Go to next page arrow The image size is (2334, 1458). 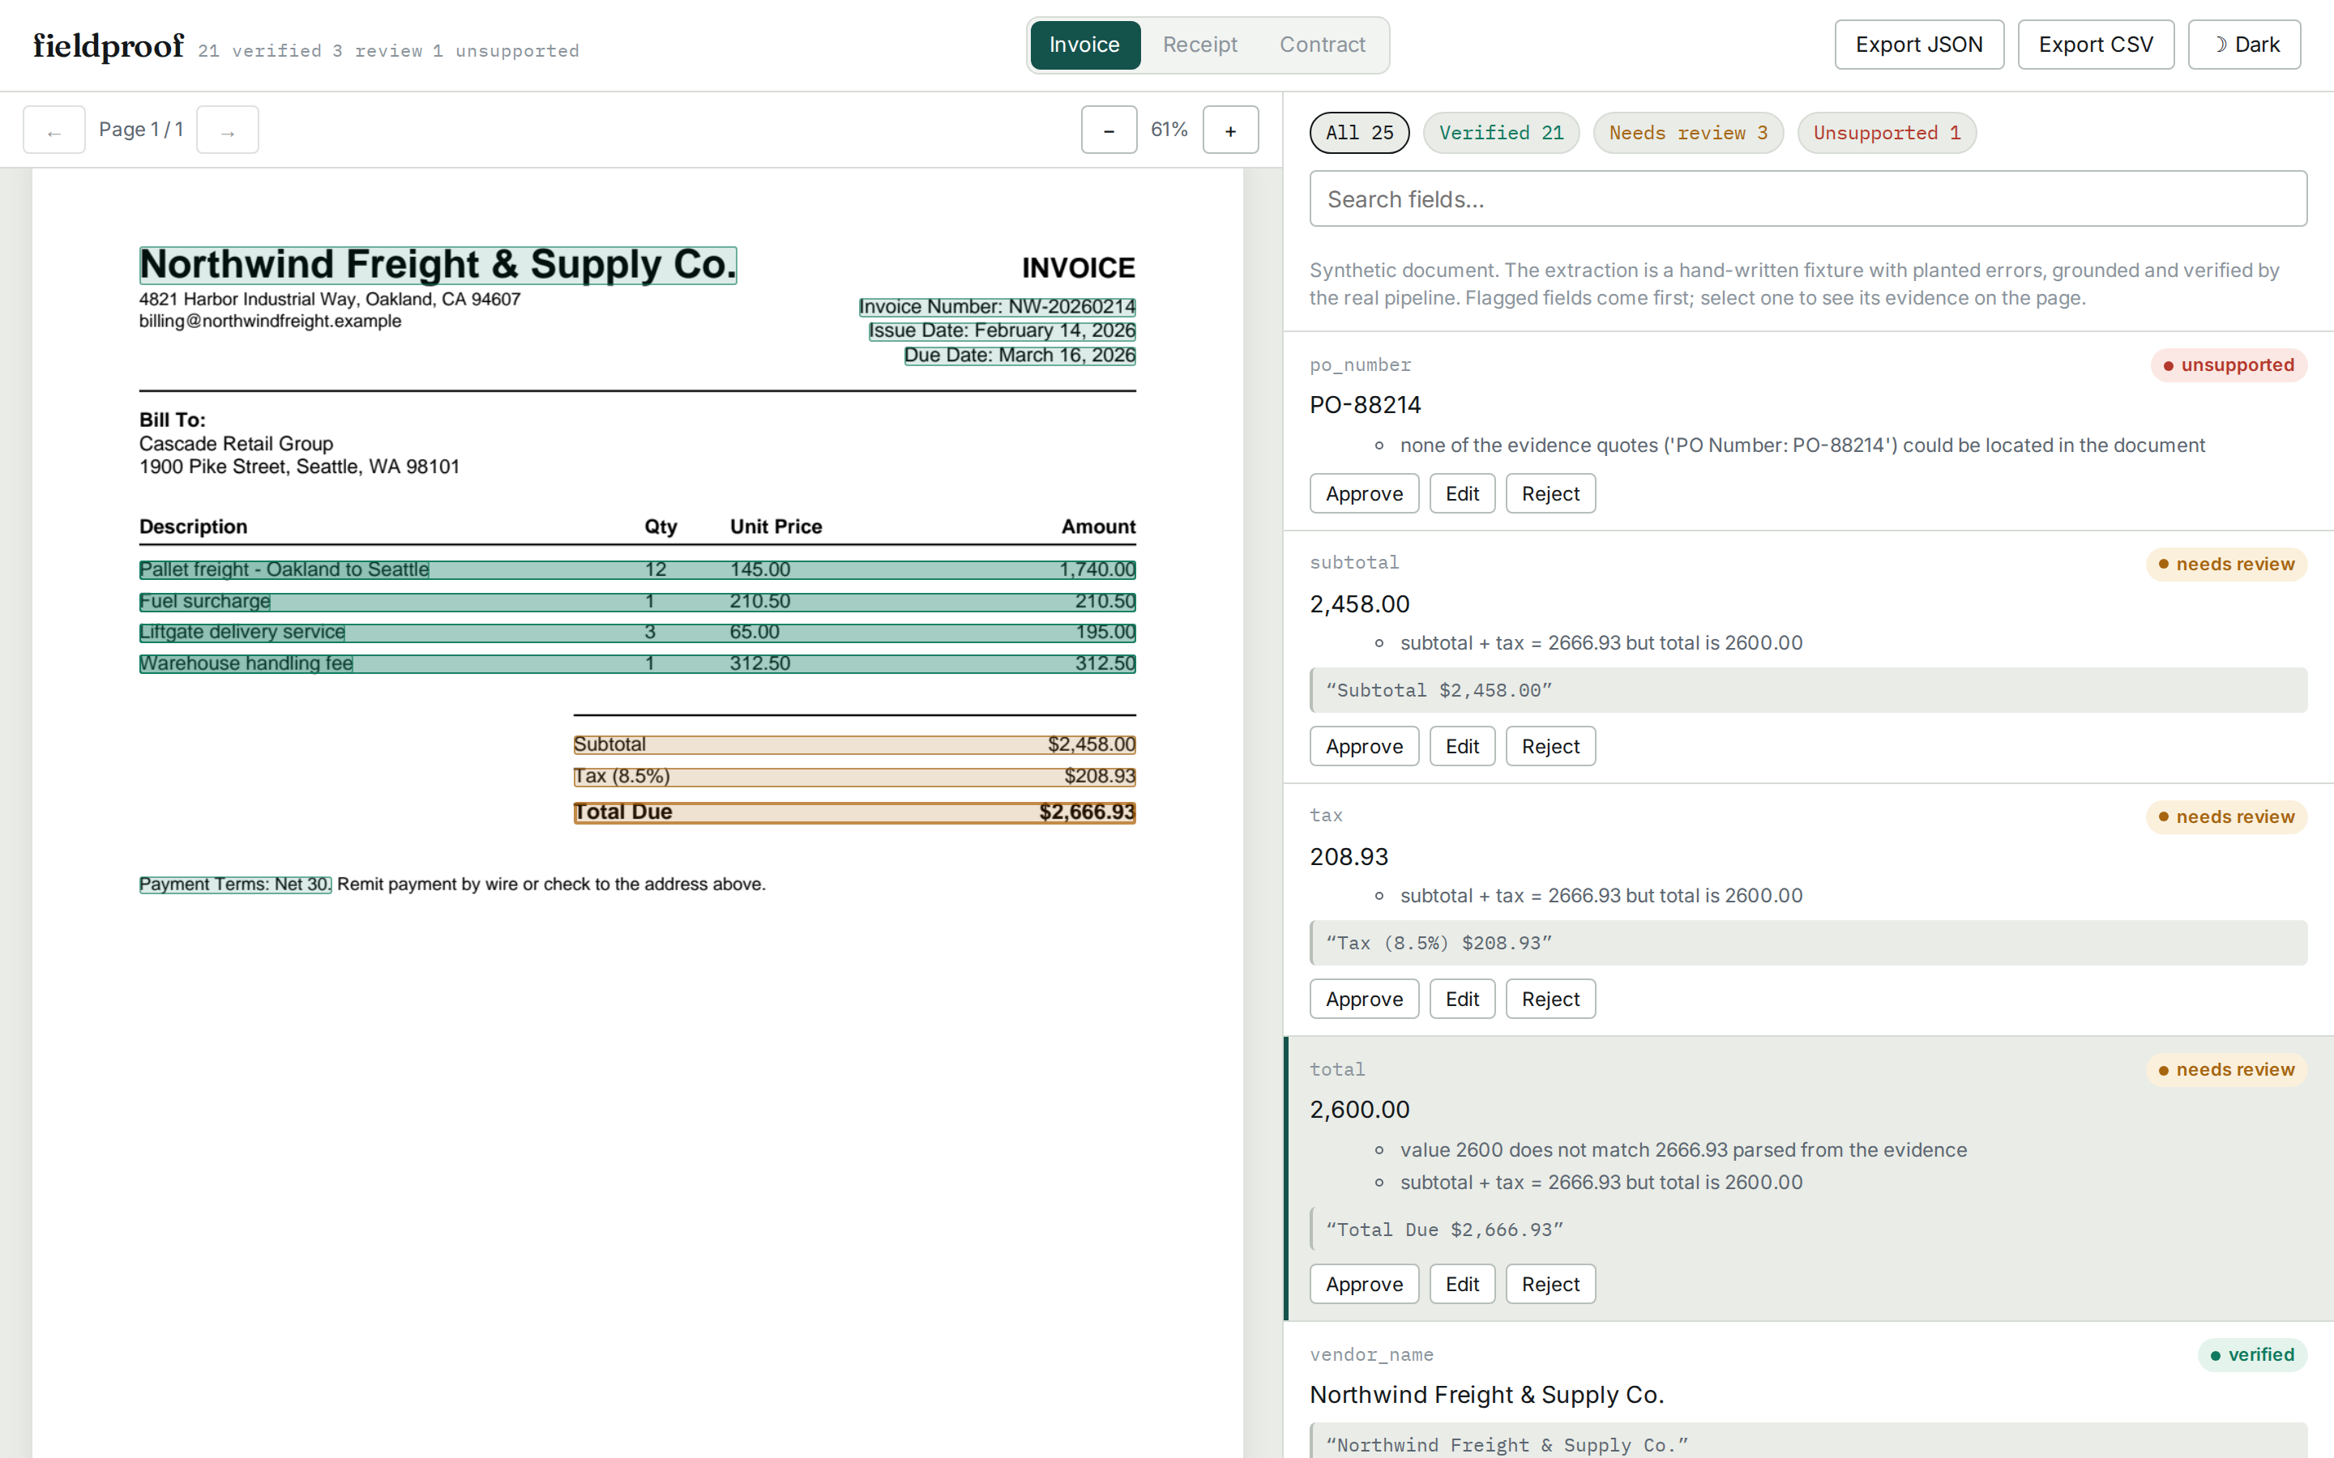[228, 130]
